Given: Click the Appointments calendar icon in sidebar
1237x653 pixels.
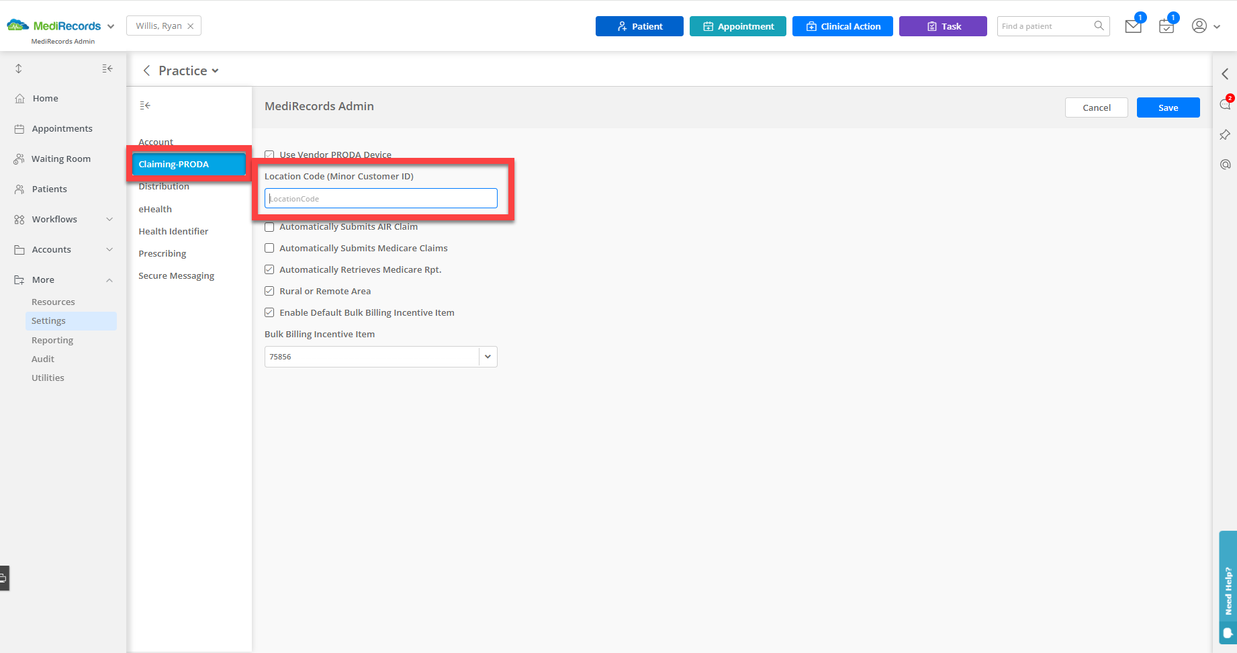Looking at the screenshot, I should pos(19,128).
